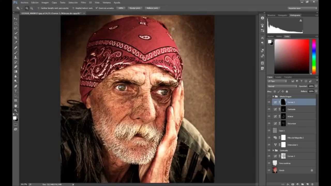
Task: Open the Layers panel flyout menu
Action: tap(317, 77)
